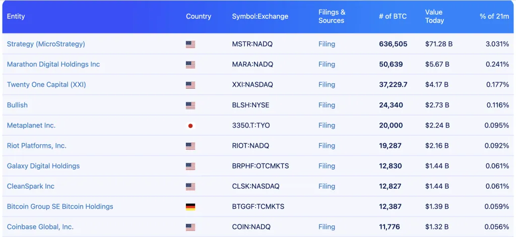The width and height of the screenshot is (516, 237).
Task: Open the Strategy (MicroStrategy) entity link
Action: tap(46, 44)
